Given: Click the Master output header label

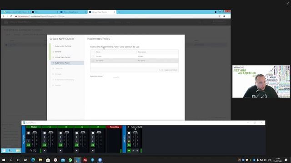Looking at the screenshot, I should pos(34,127).
